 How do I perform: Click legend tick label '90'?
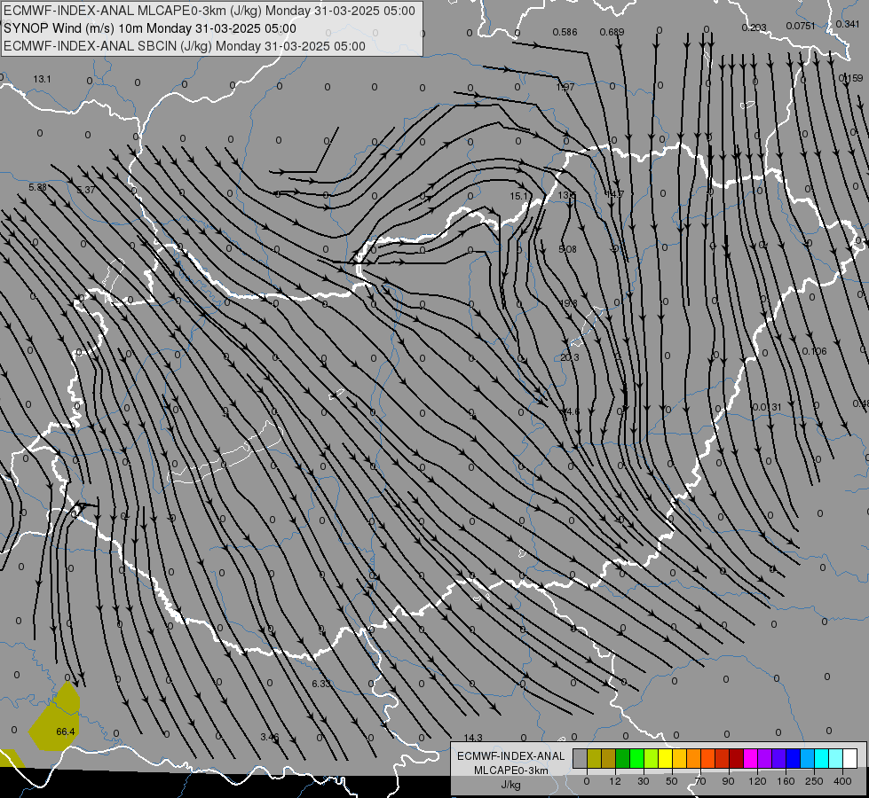tap(728, 781)
